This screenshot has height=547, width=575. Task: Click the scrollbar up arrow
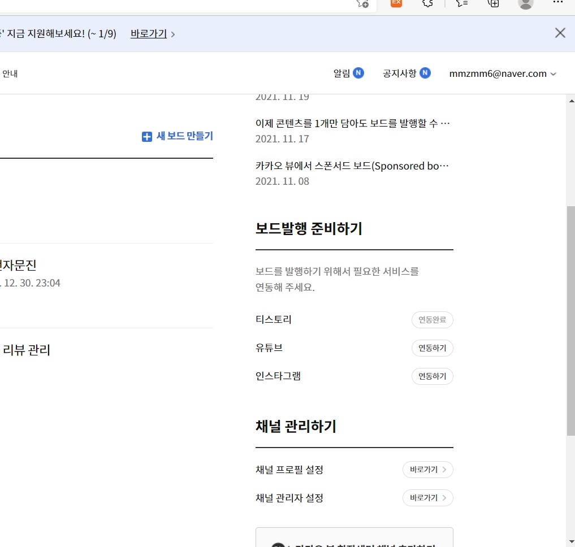572,101
